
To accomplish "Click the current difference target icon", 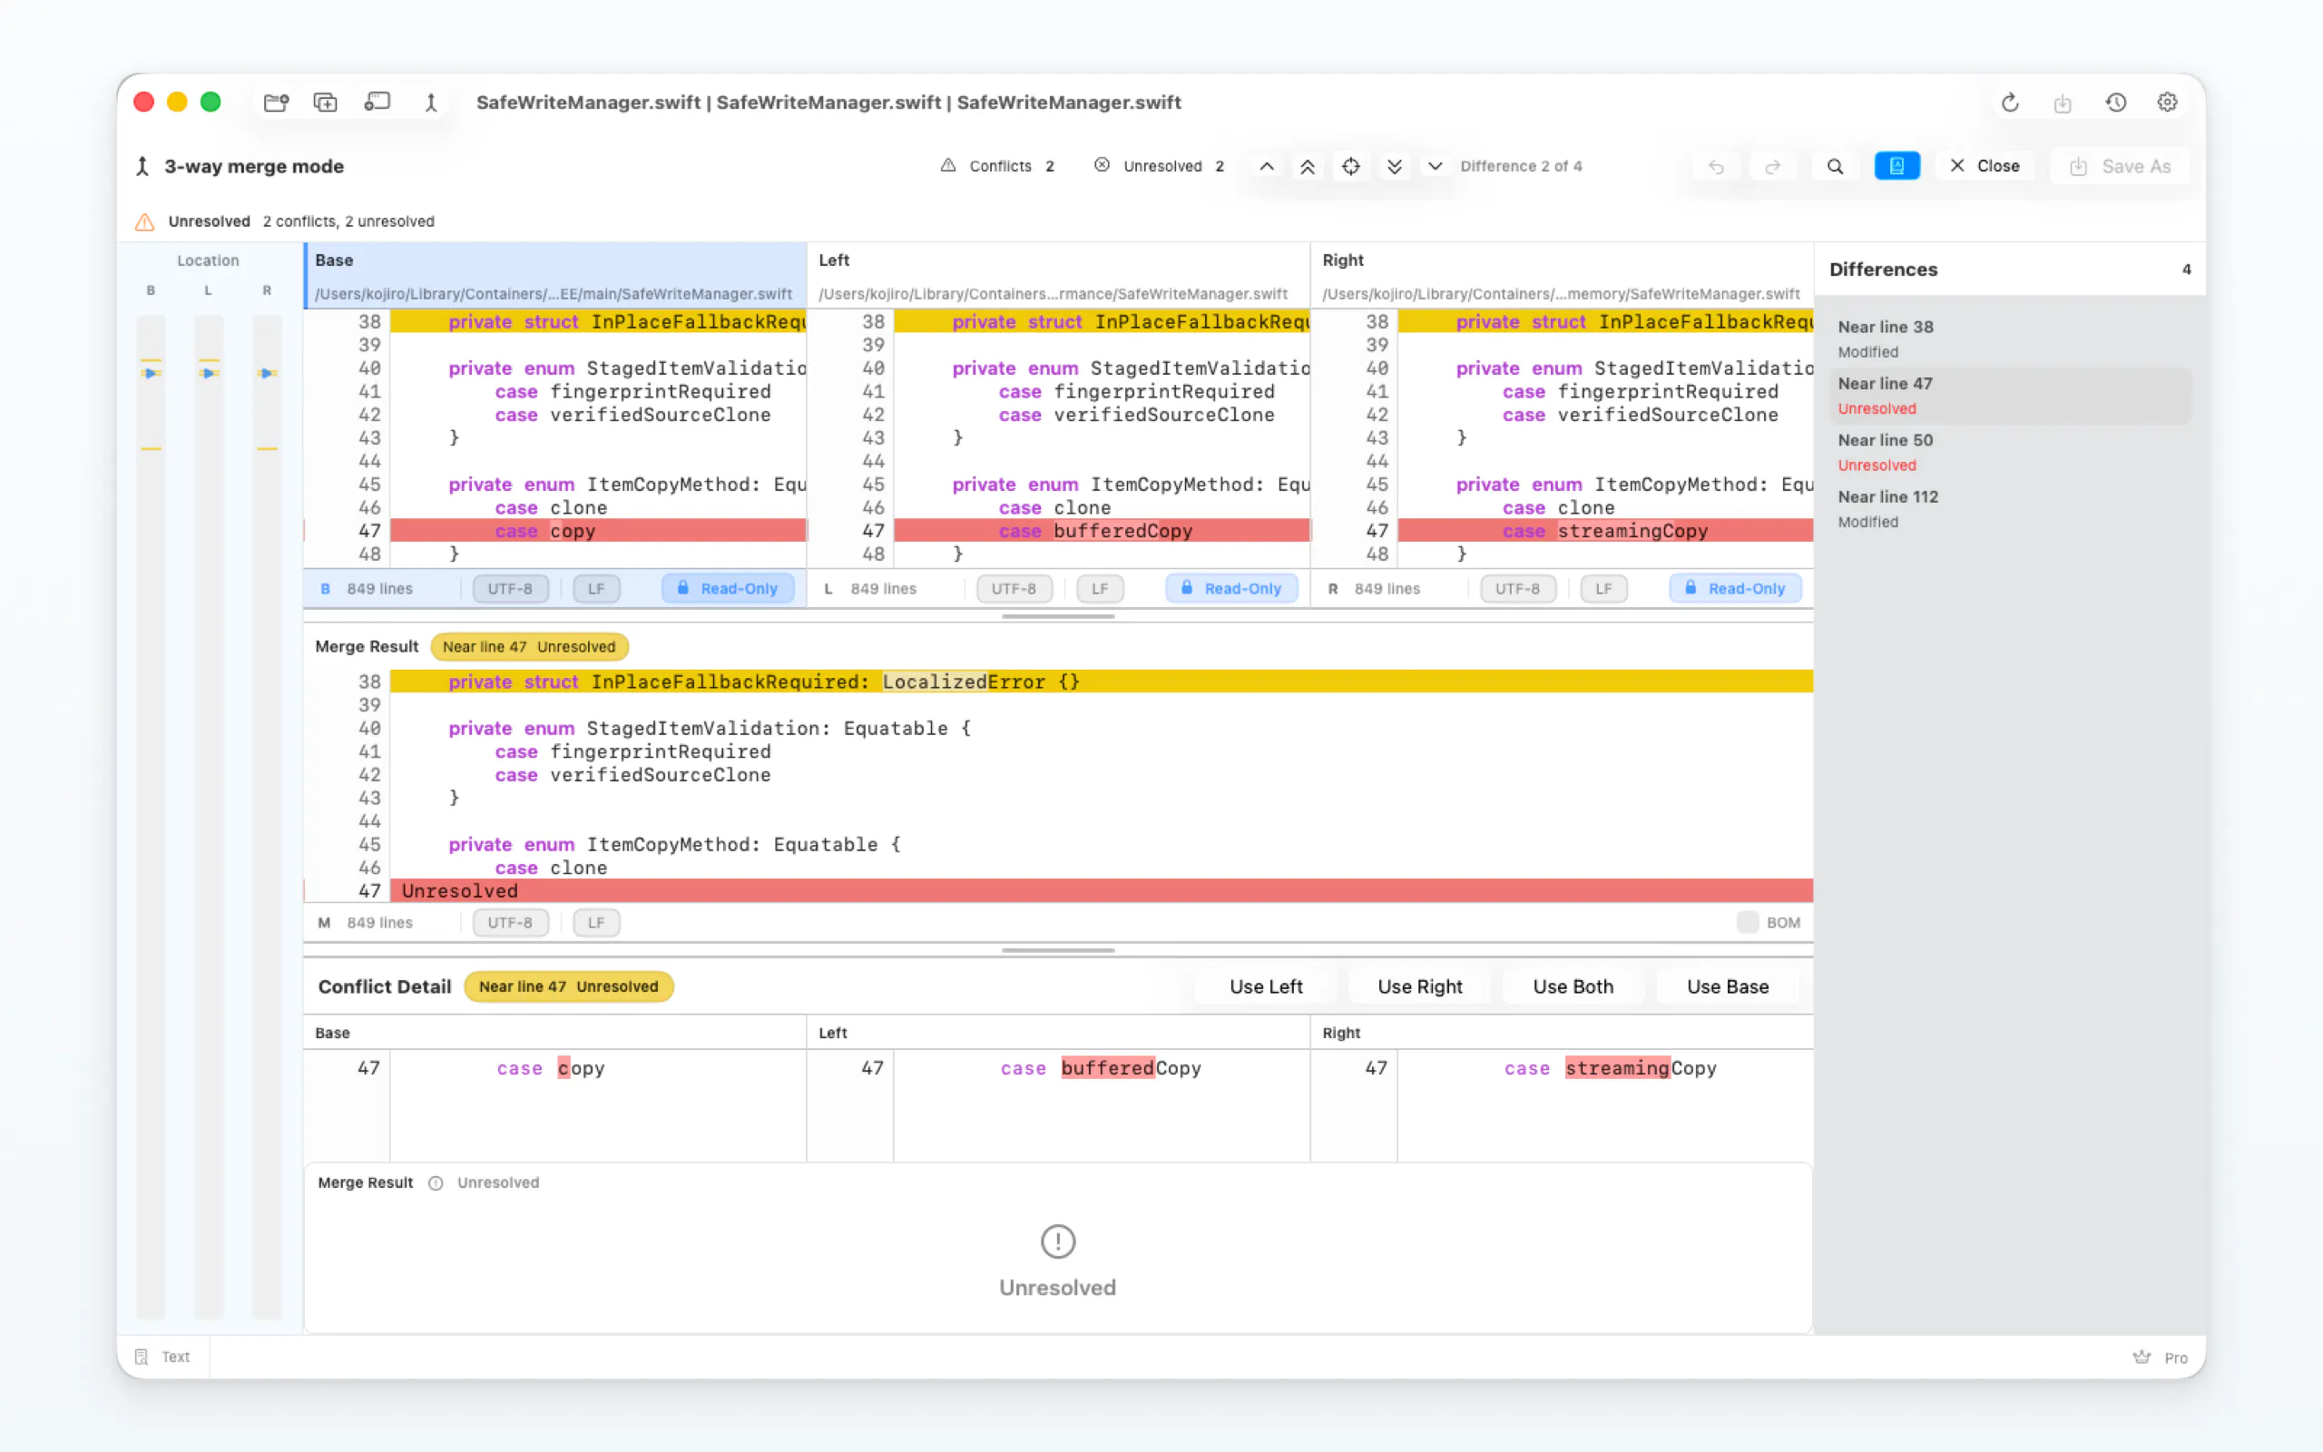I will 1350,166.
